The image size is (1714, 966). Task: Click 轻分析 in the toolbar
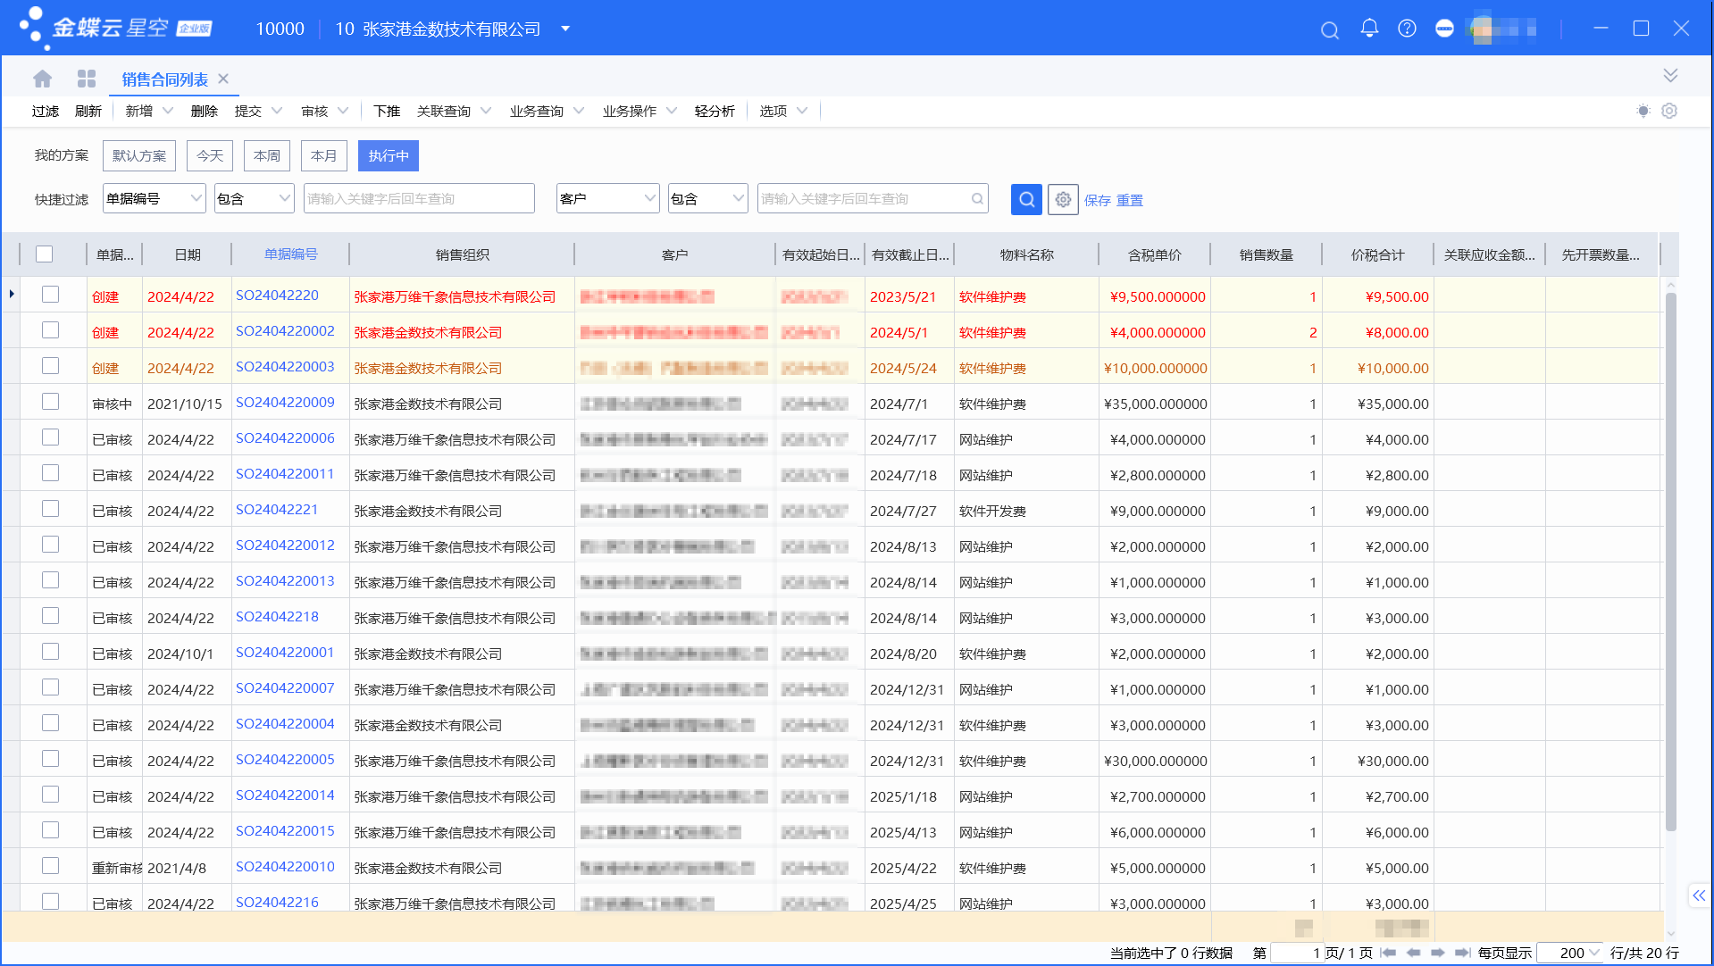point(715,111)
